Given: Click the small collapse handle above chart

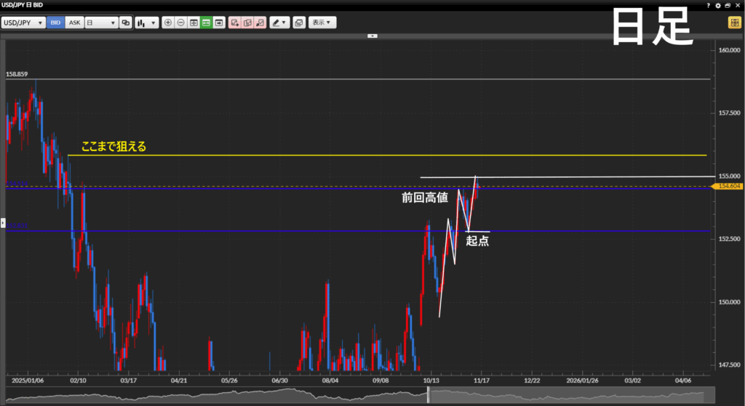Looking at the screenshot, I should click(372, 35).
